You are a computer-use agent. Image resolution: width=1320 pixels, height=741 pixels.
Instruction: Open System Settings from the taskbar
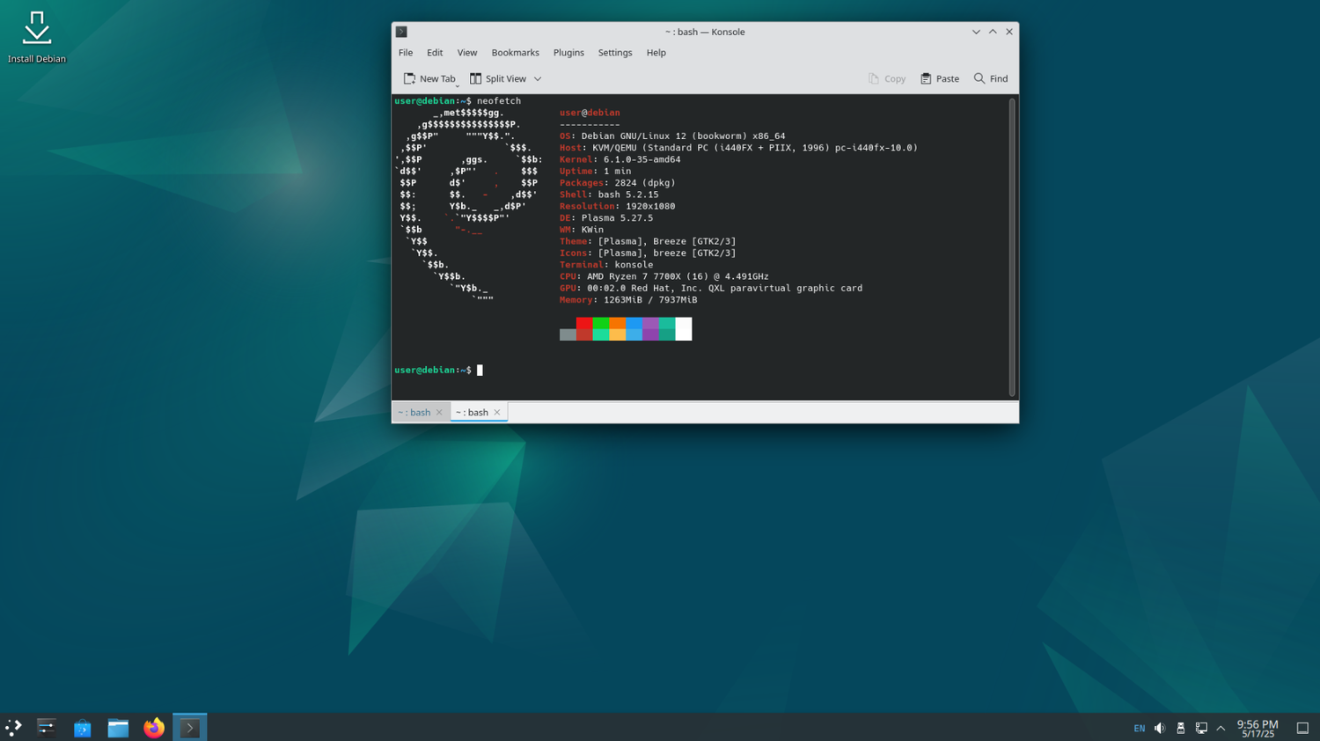[46, 727]
